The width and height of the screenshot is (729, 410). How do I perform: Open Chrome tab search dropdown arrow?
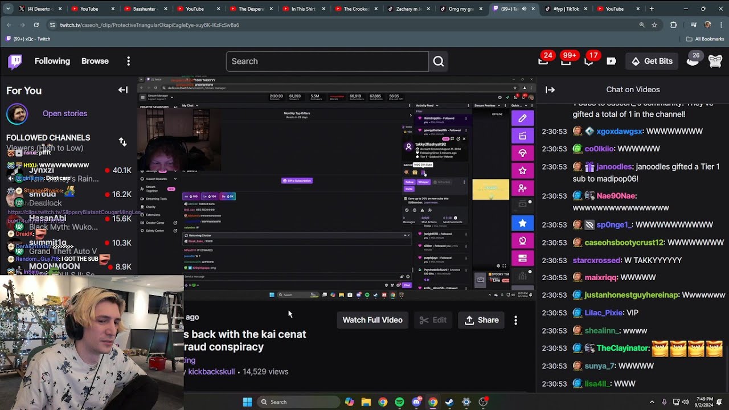click(9, 9)
